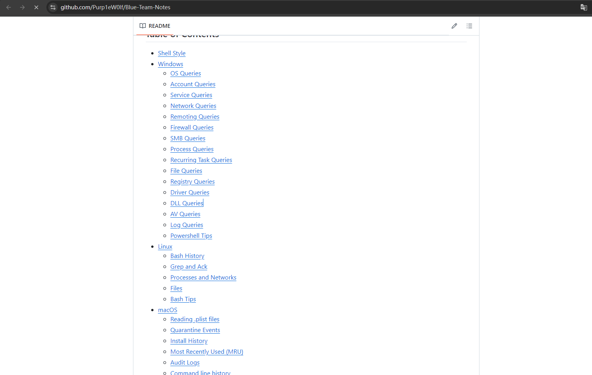The width and height of the screenshot is (592, 375).
Task: Open SMB Queries link
Action: [x=188, y=138]
